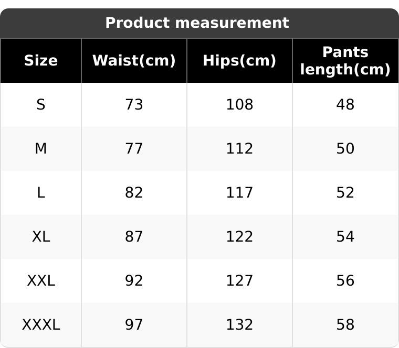Click the Product measurement title bar
The width and height of the screenshot is (399, 348).
click(197, 23)
